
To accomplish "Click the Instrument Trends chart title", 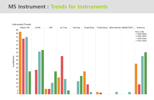I will (22, 24).
